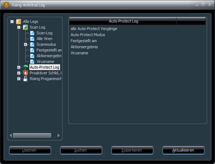Image resolution: width=215 pixels, height=164 pixels.
Task: Collapse the Scan Log branch
Action: 19,27
